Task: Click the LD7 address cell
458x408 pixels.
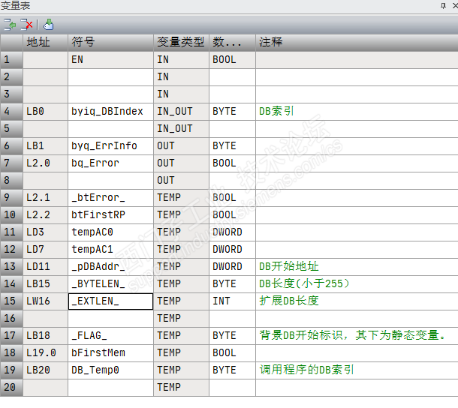Action: coord(45,250)
